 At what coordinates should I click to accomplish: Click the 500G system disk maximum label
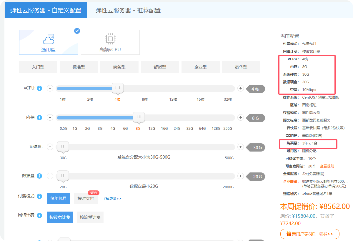pos(229,158)
